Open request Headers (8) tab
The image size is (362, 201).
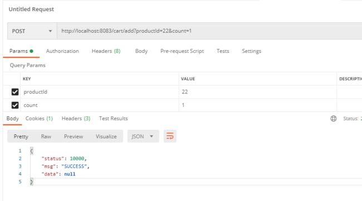pyautogui.click(x=106, y=51)
